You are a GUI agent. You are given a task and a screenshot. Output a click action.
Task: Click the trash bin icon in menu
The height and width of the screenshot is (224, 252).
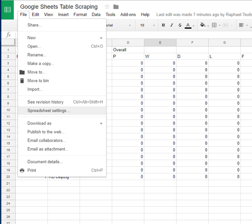22,81
